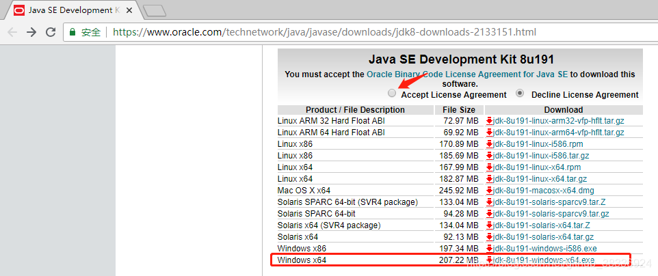Click the download arrow icon for macosx-x64.dmg
The image size is (658, 276).
click(x=489, y=191)
